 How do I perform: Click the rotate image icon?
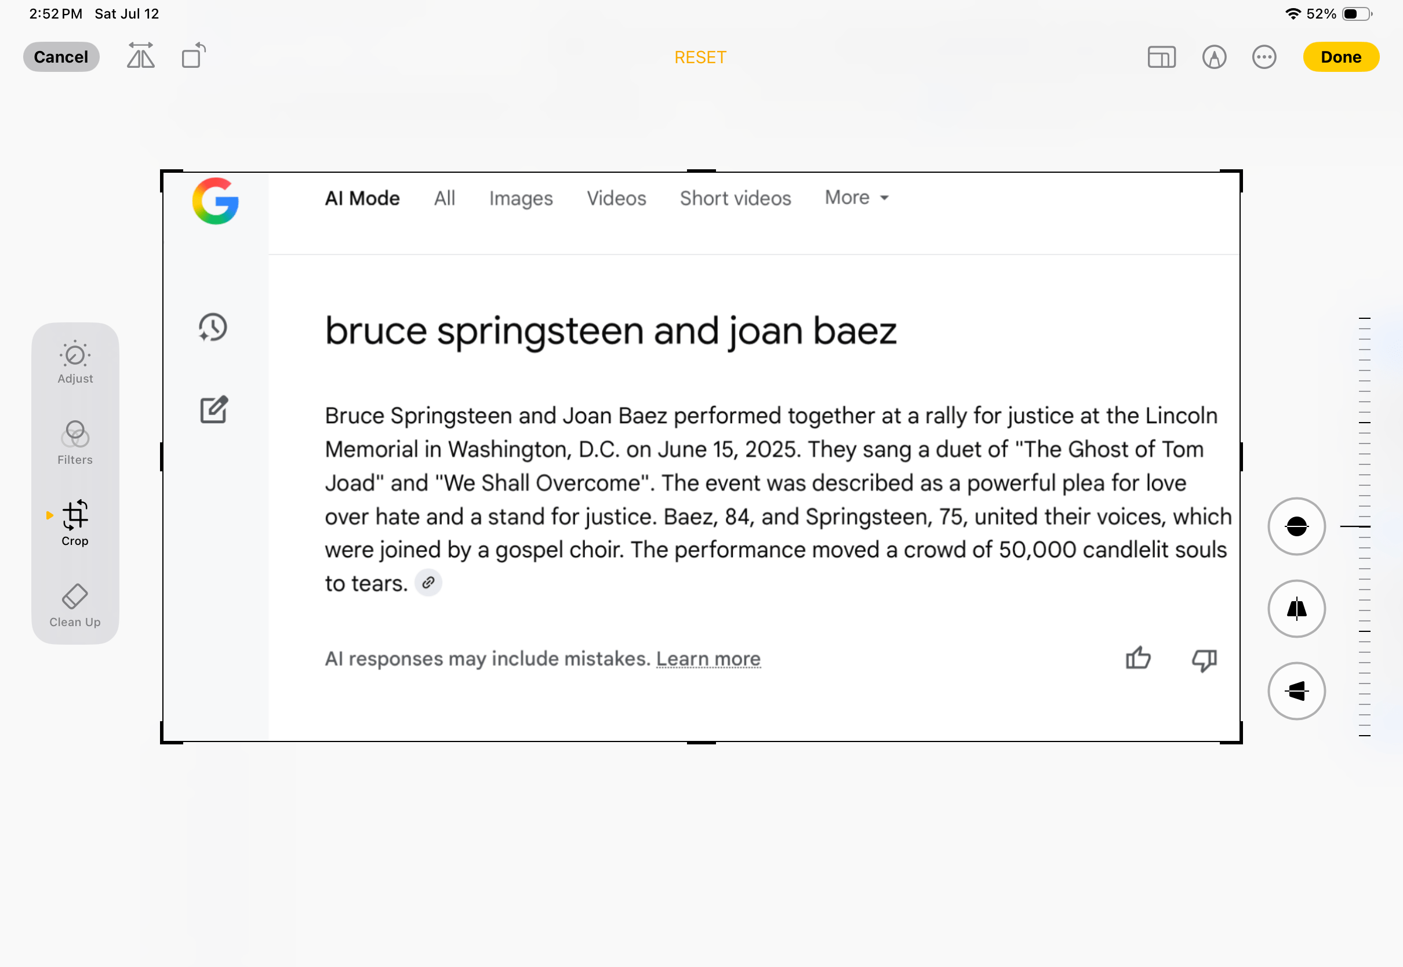(194, 56)
